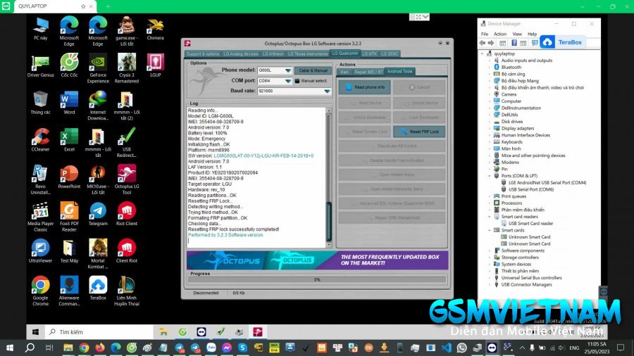
Task: Open Riot Client desktop icon
Action: [127, 214]
